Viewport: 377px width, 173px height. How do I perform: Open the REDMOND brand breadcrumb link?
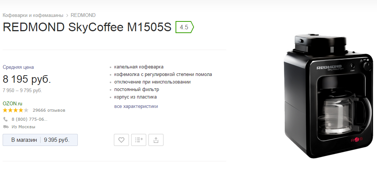pyautogui.click(x=83, y=15)
